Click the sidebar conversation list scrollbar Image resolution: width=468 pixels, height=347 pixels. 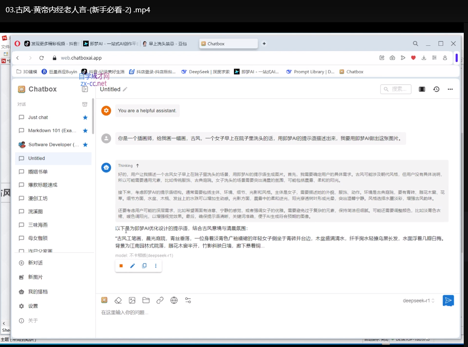[x=93, y=116]
